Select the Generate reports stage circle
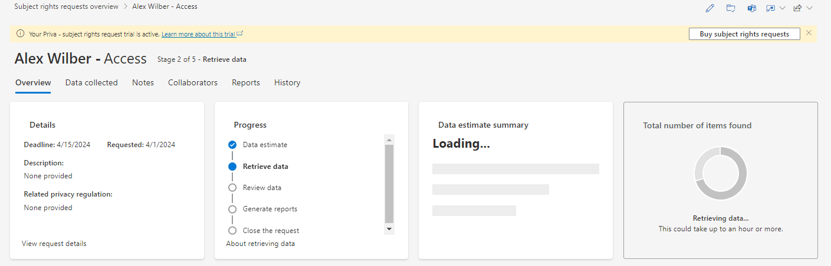This screenshot has width=831, height=266. point(232,209)
